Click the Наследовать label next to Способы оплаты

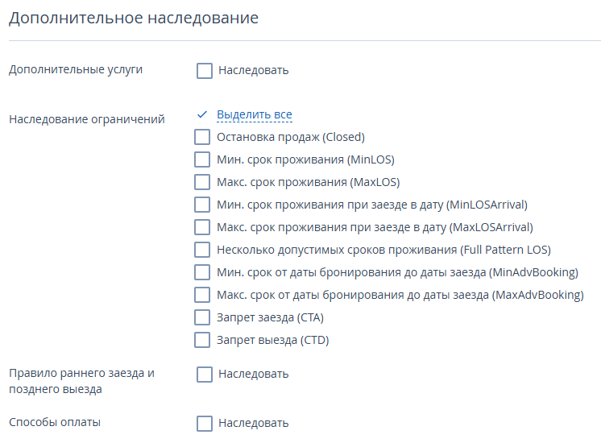pos(253,423)
